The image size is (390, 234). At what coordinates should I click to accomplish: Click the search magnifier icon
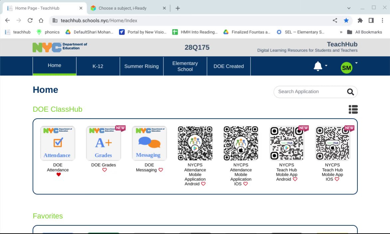[x=350, y=92]
